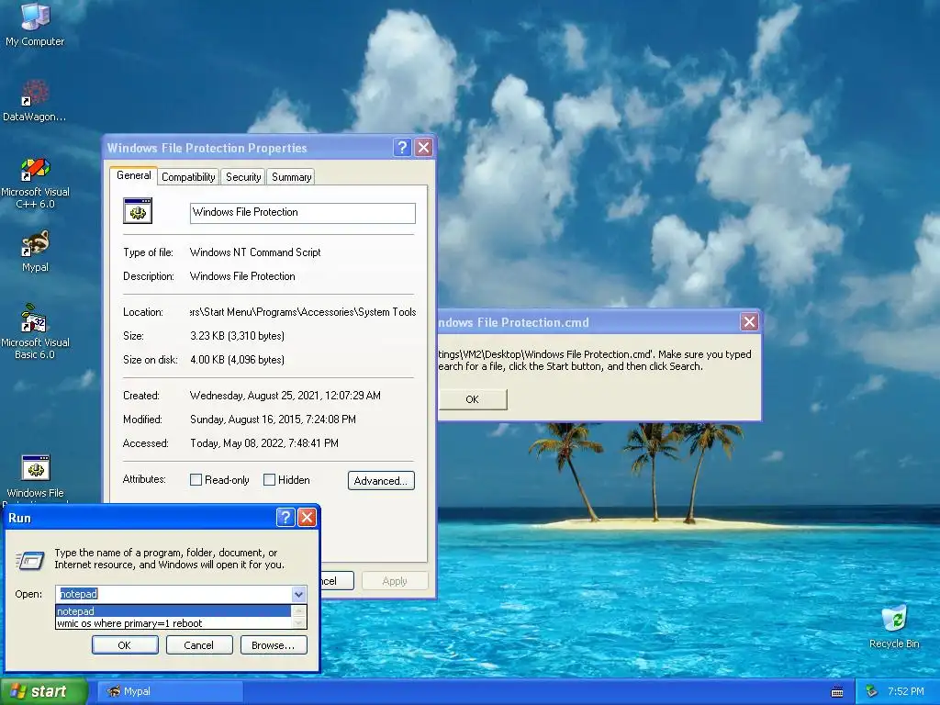Close the Run dialog
Screen dimensions: 940x705
307,518
